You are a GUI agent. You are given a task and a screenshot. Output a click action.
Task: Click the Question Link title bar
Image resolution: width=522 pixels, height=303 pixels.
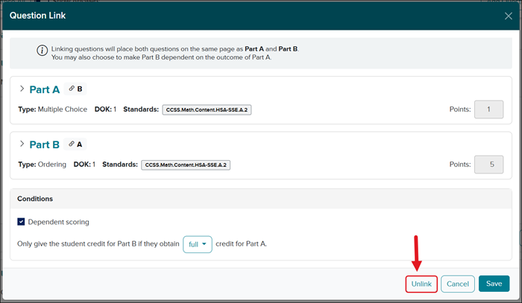pos(224,16)
